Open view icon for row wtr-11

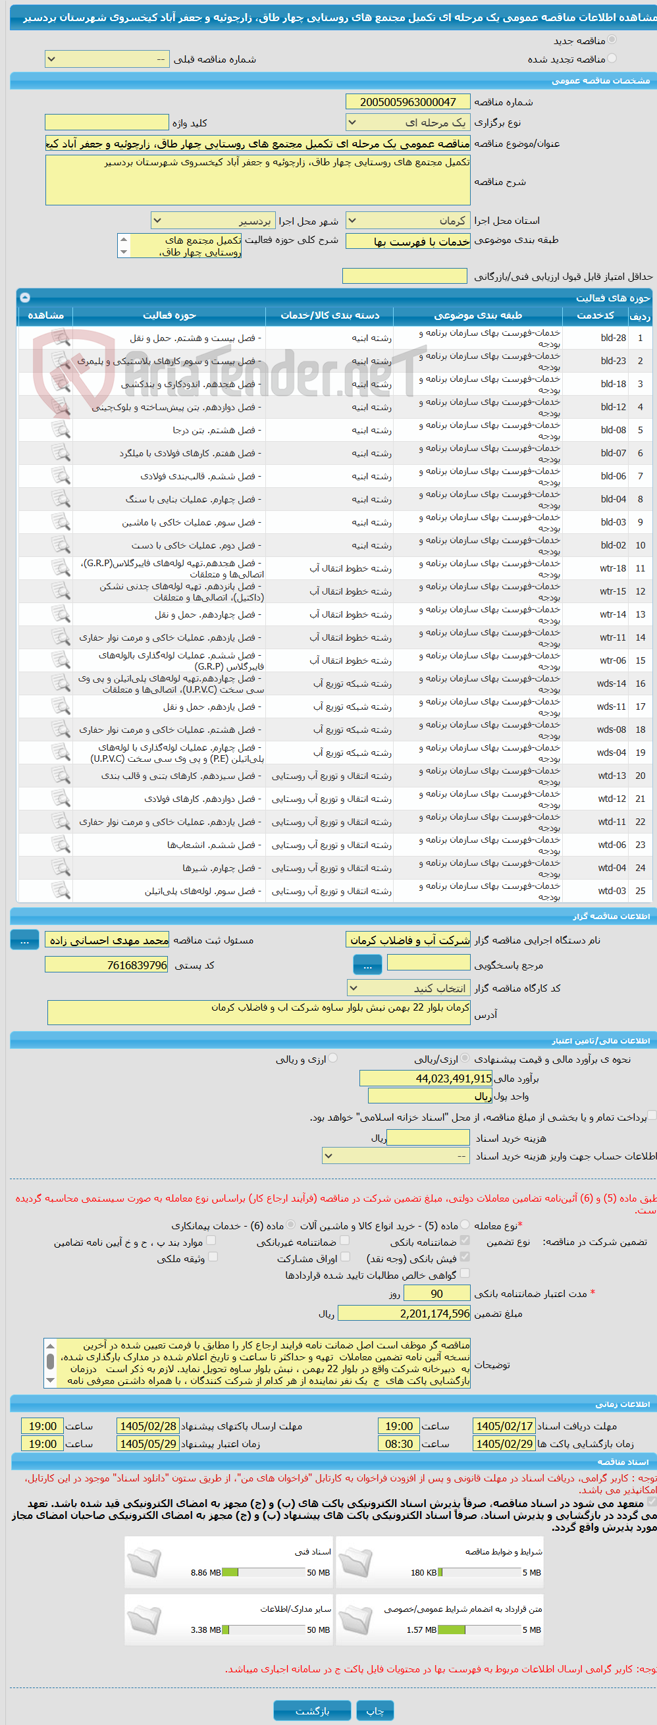pos(61,637)
